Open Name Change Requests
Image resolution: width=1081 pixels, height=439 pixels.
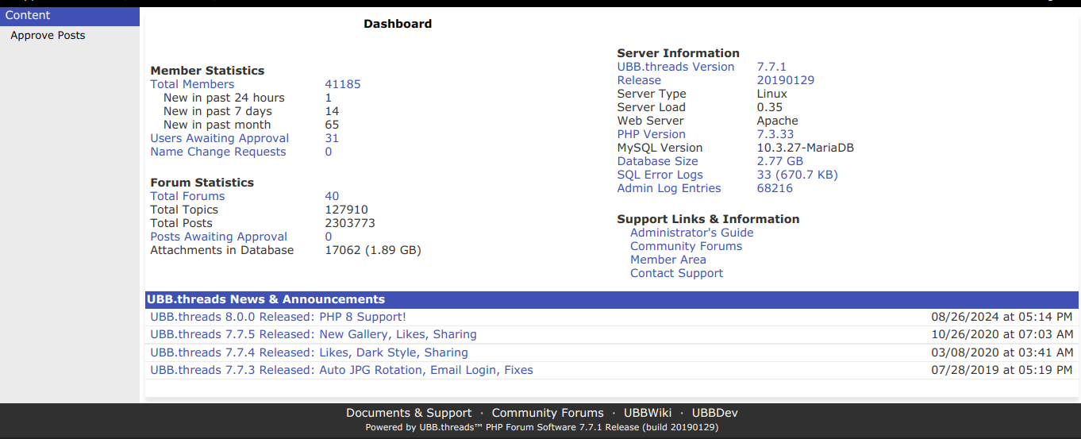tap(218, 152)
